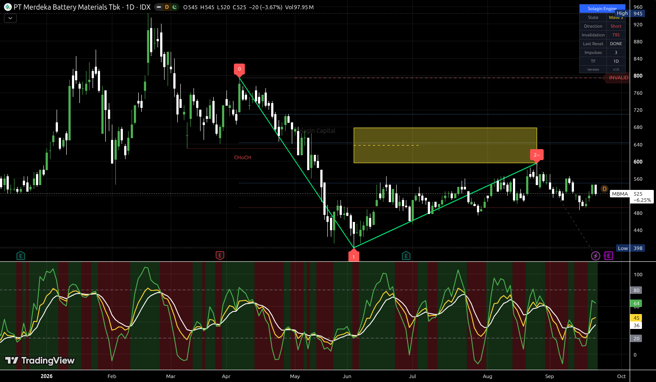Screen dimensions: 656x382
Task: Click the 960 price axis label
Action: click(638, 7)
